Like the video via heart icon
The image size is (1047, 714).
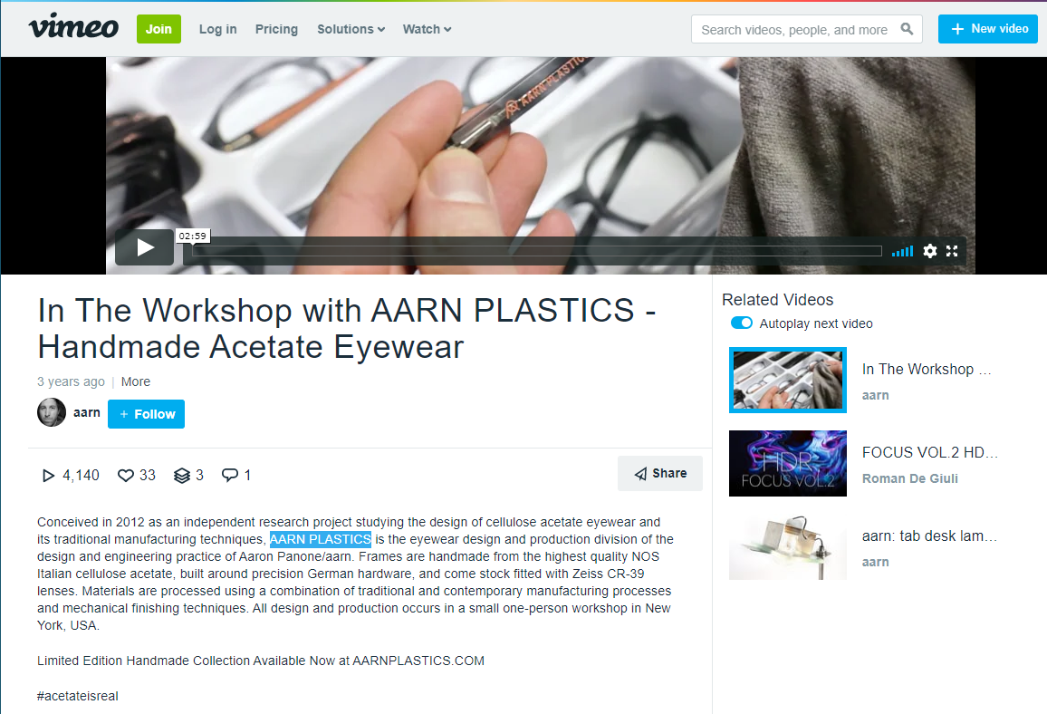pos(126,476)
